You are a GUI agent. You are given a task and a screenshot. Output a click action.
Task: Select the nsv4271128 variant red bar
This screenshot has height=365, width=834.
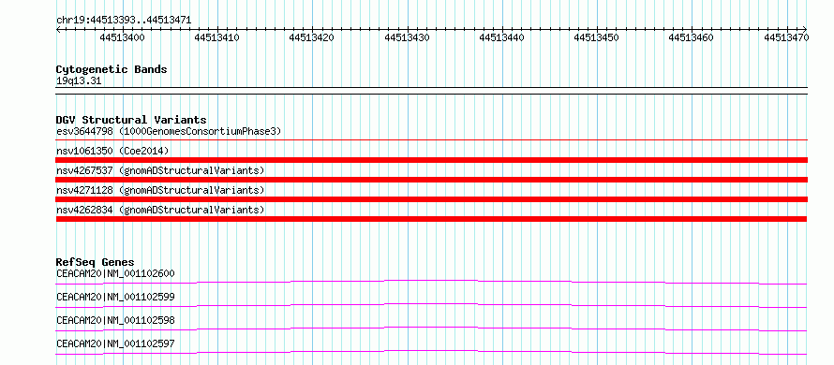click(x=432, y=199)
